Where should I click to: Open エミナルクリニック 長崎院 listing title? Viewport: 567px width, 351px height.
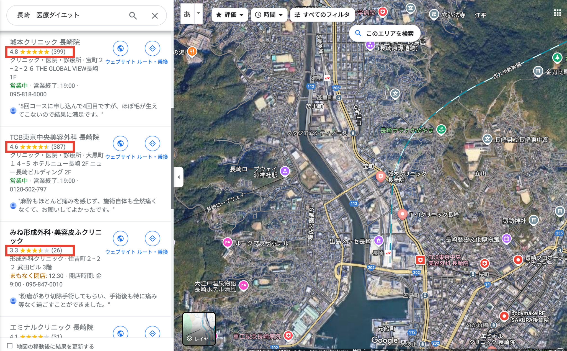coord(52,327)
